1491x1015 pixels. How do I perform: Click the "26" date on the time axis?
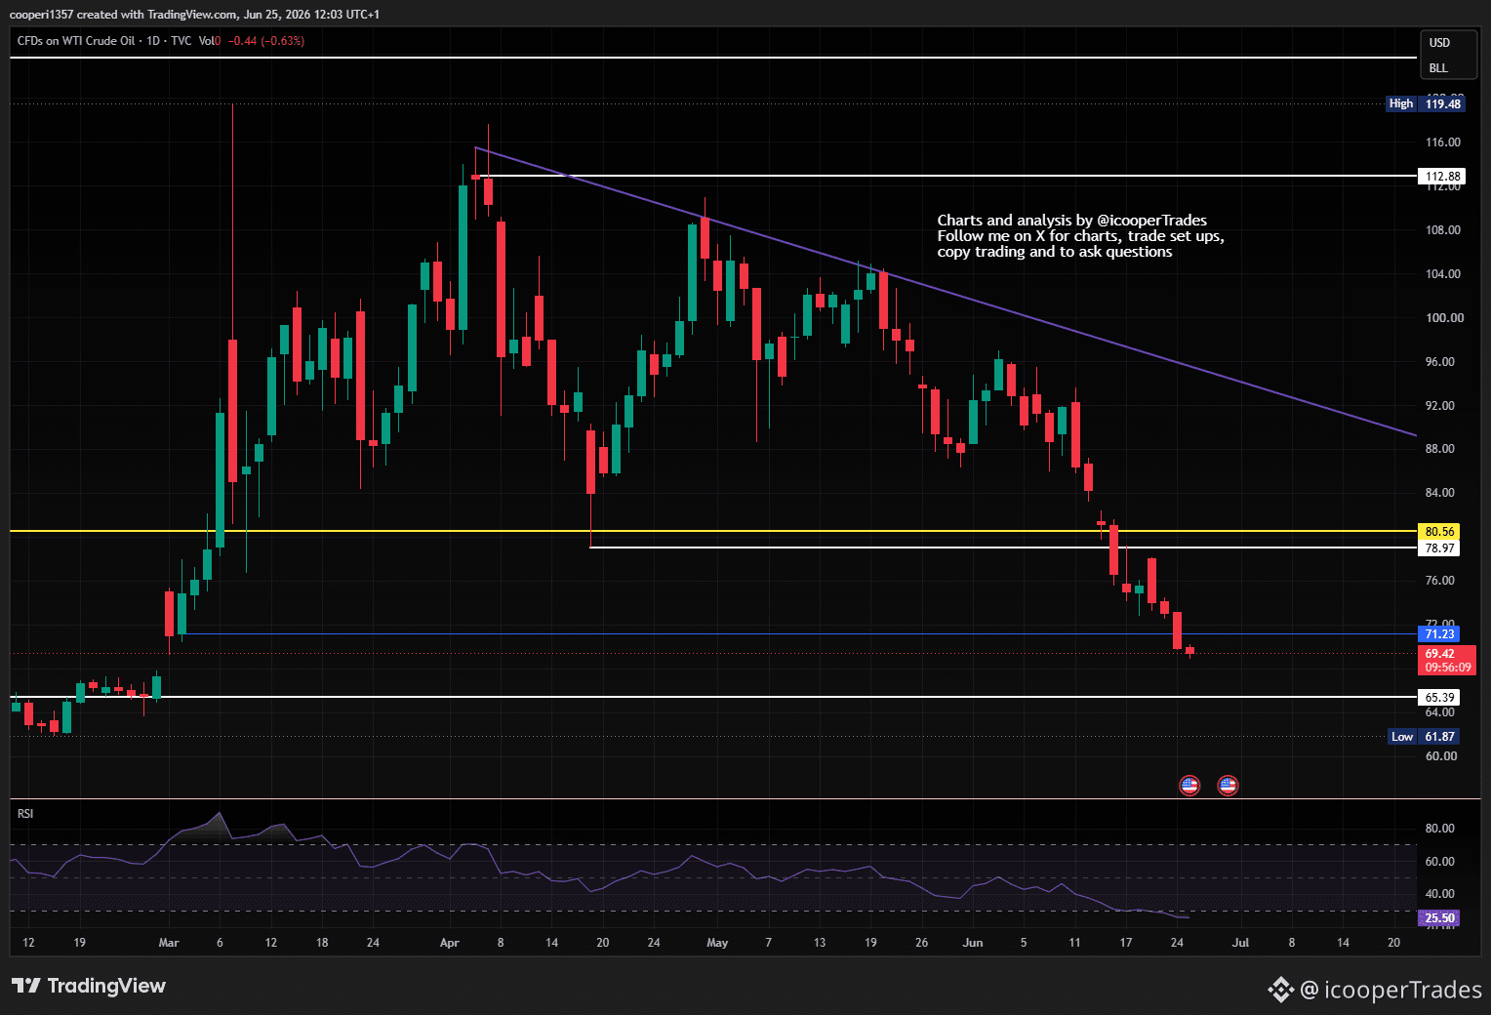(x=921, y=943)
